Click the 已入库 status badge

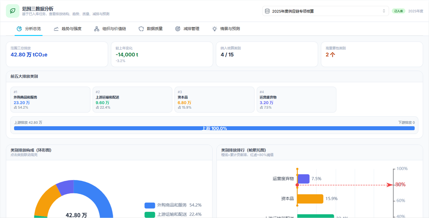point(398,11)
